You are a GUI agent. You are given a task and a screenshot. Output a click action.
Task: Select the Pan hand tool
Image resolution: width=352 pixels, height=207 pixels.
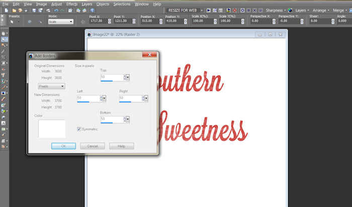tap(4, 33)
